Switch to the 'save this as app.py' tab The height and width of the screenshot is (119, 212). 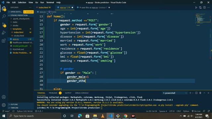pyautogui.click(x=93, y=8)
